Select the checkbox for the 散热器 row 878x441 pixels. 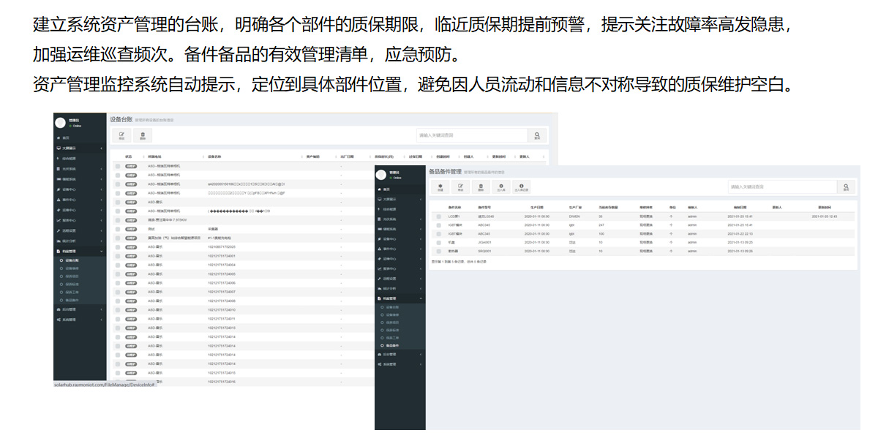point(439,251)
